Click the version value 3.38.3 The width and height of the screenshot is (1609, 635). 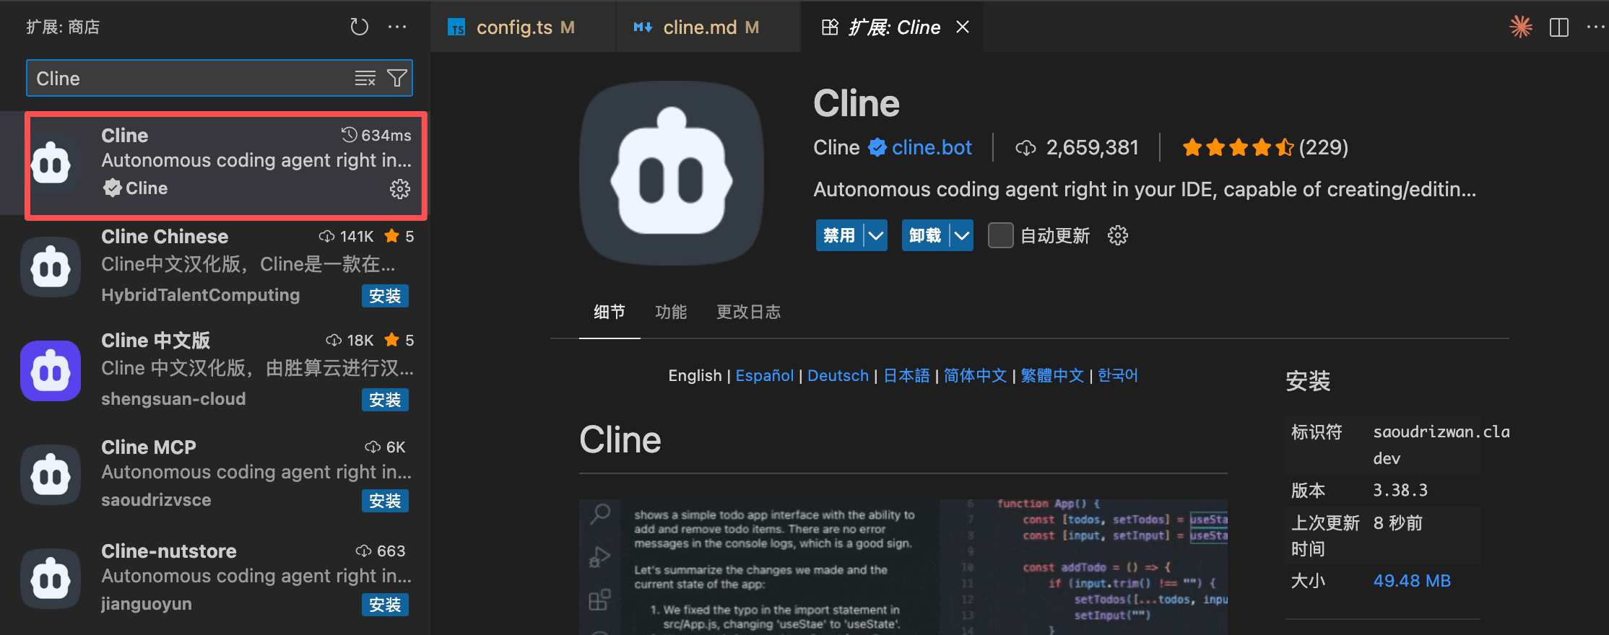coord(1400,491)
